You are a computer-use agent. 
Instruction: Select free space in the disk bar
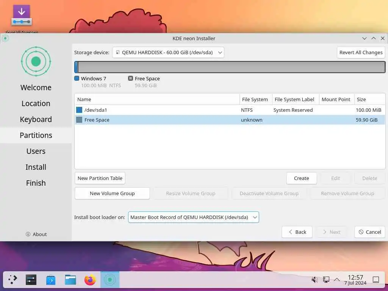pos(232,67)
